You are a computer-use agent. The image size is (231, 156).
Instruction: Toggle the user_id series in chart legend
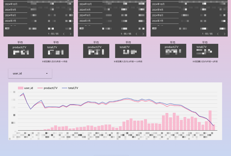coord(25,88)
